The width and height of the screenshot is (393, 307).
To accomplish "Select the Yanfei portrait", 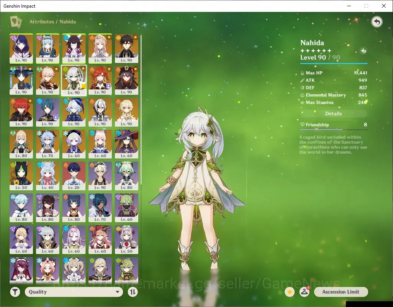I will pyautogui.click(x=100, y=240).
